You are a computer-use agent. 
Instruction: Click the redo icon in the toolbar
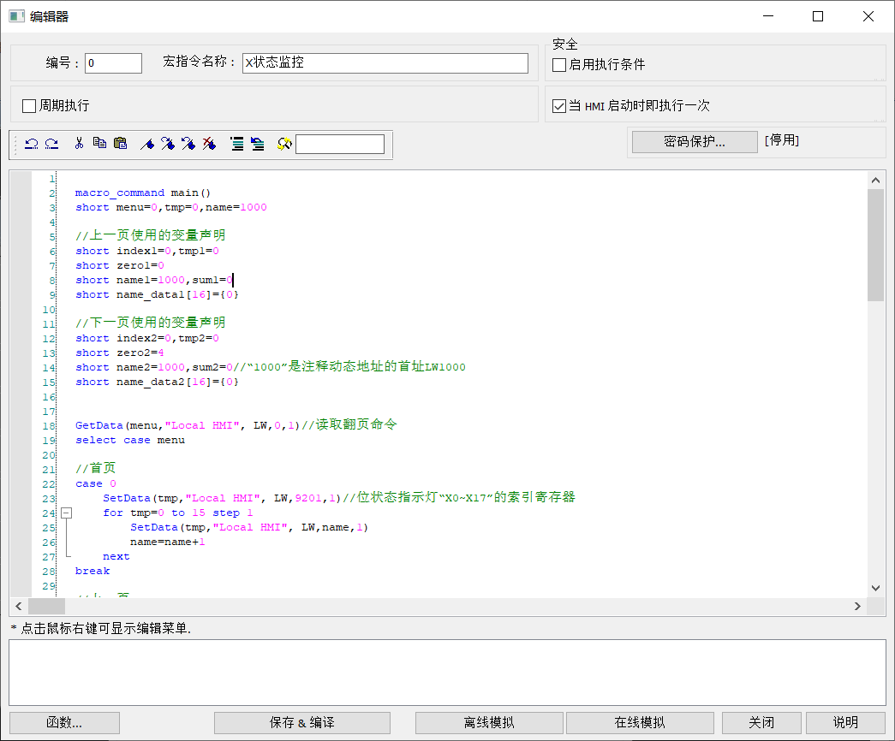point(51,144)
